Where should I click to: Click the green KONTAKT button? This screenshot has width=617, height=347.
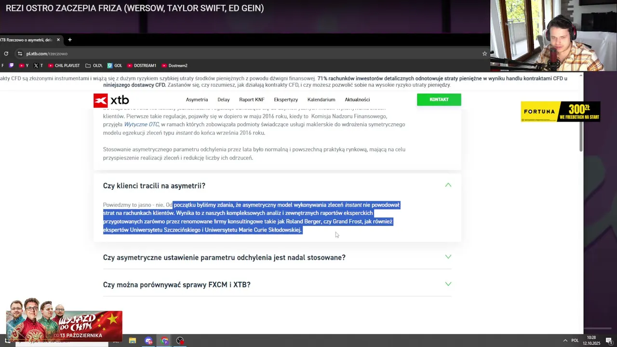[x=439, y=99]
